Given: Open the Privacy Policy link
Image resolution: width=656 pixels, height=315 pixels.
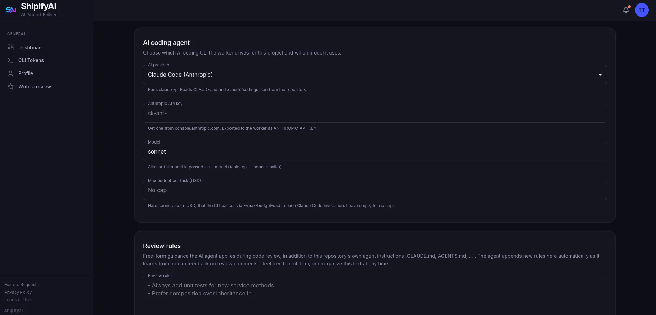Looking at the screenshot, I should pos(18,292).
